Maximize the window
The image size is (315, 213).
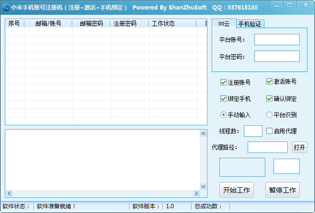(x=290, y=5)
